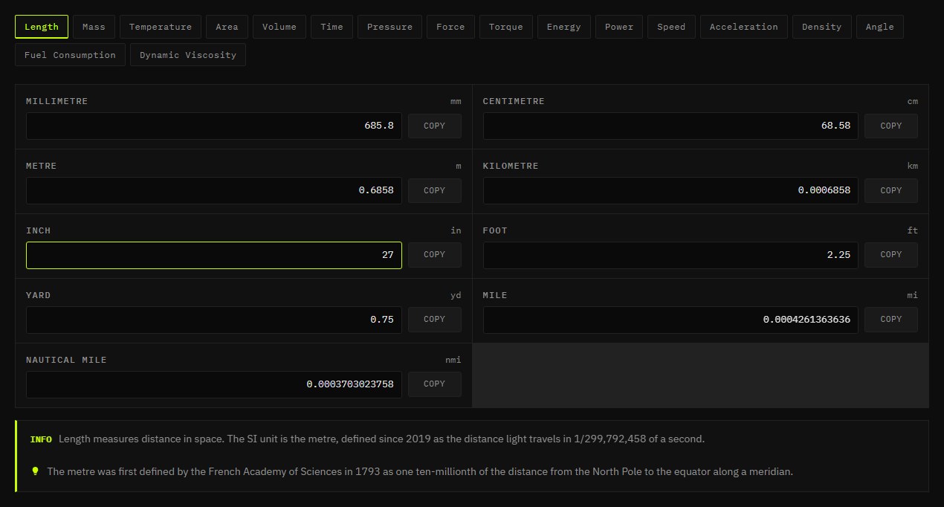Viewport: 944px width, 507px height.
Task: Copy the centimetre value 68.58
Action: click(x=891, y=126)
